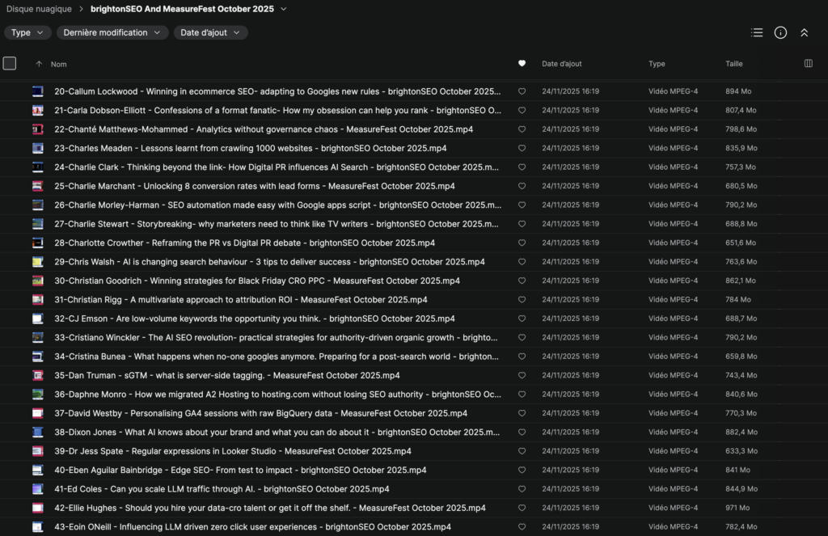
Task: Open the Type filter dropdown
Action: tap(28, 33)
